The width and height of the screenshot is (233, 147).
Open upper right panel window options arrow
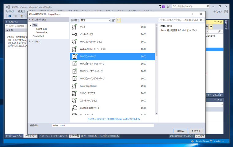215,22
